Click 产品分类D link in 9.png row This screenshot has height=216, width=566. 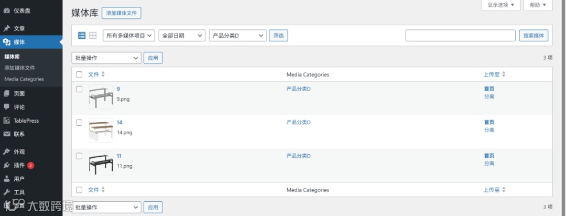(x=299, y=89)
